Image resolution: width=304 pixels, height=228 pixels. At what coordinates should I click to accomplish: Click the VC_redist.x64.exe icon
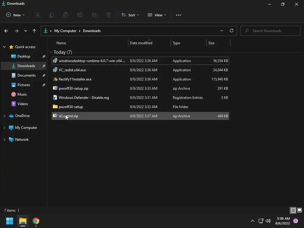pyautogui.click(x=55, y=70)
